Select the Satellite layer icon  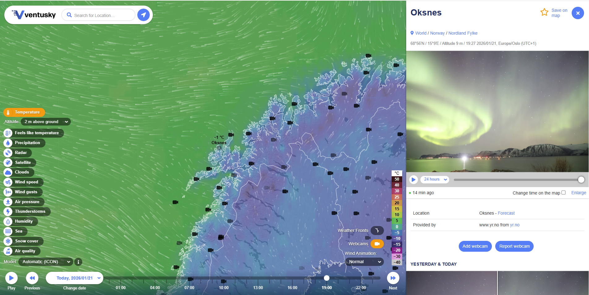[8, 163]
